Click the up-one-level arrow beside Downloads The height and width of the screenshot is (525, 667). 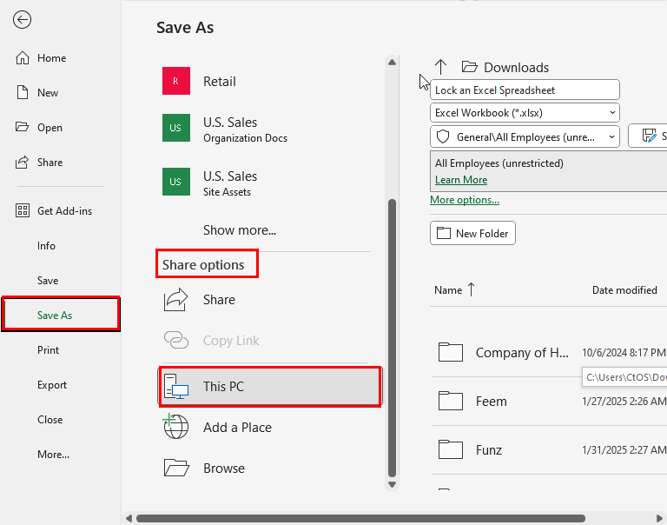[440, 67]
